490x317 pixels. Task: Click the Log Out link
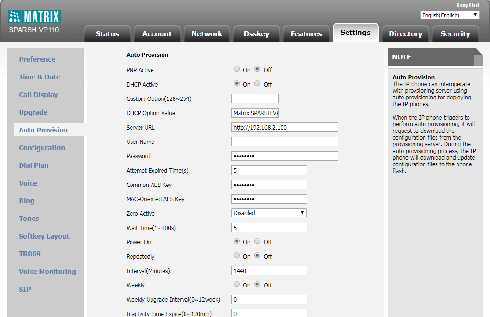[x=468, y=5]
